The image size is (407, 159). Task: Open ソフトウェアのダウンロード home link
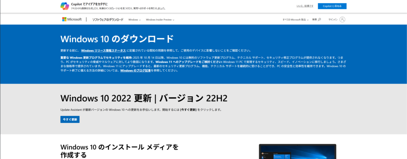pos(108,19)
